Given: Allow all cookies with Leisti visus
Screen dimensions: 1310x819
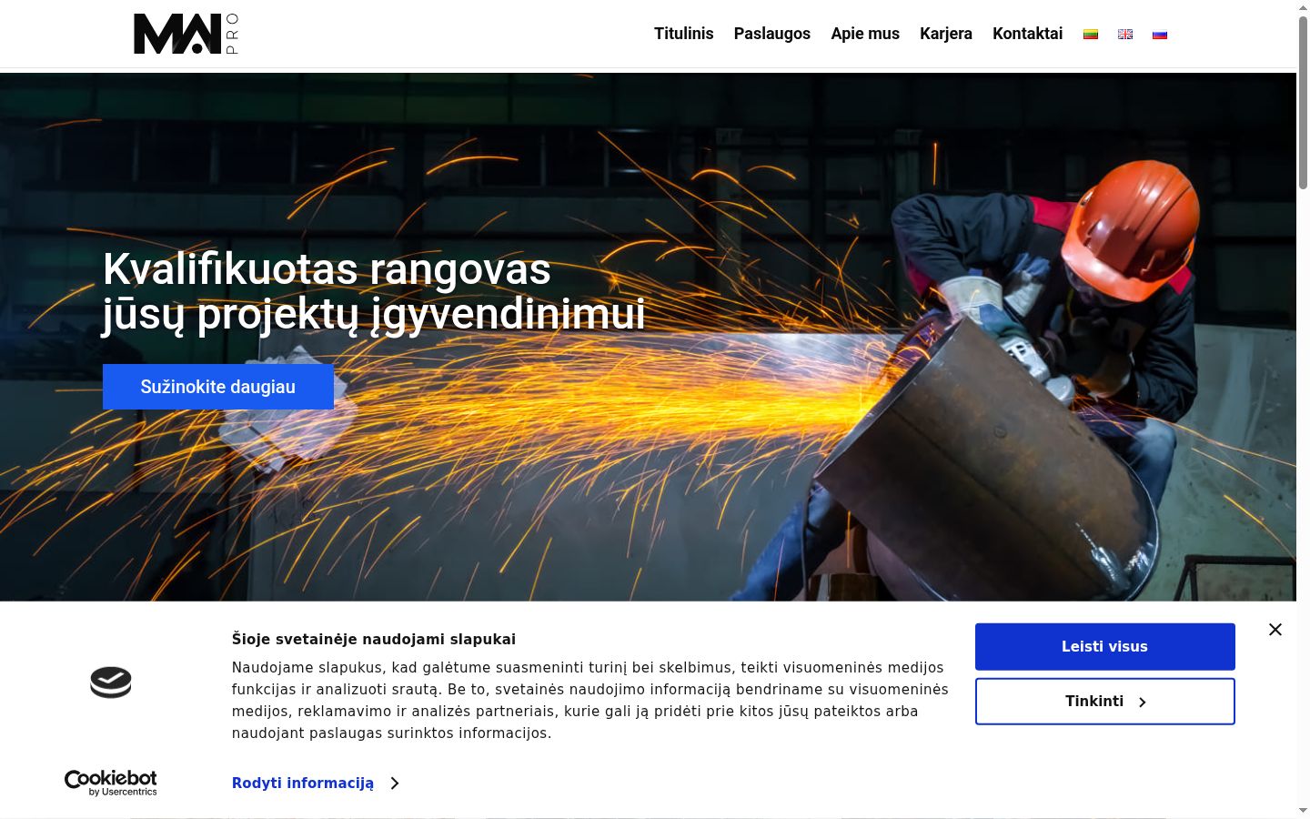Looking at the screenshot, I should click(1105, 647).
